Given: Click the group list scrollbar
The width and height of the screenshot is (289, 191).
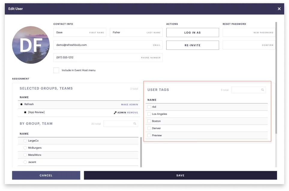Looking at the screenshot, I should click(x=141, y=152).
